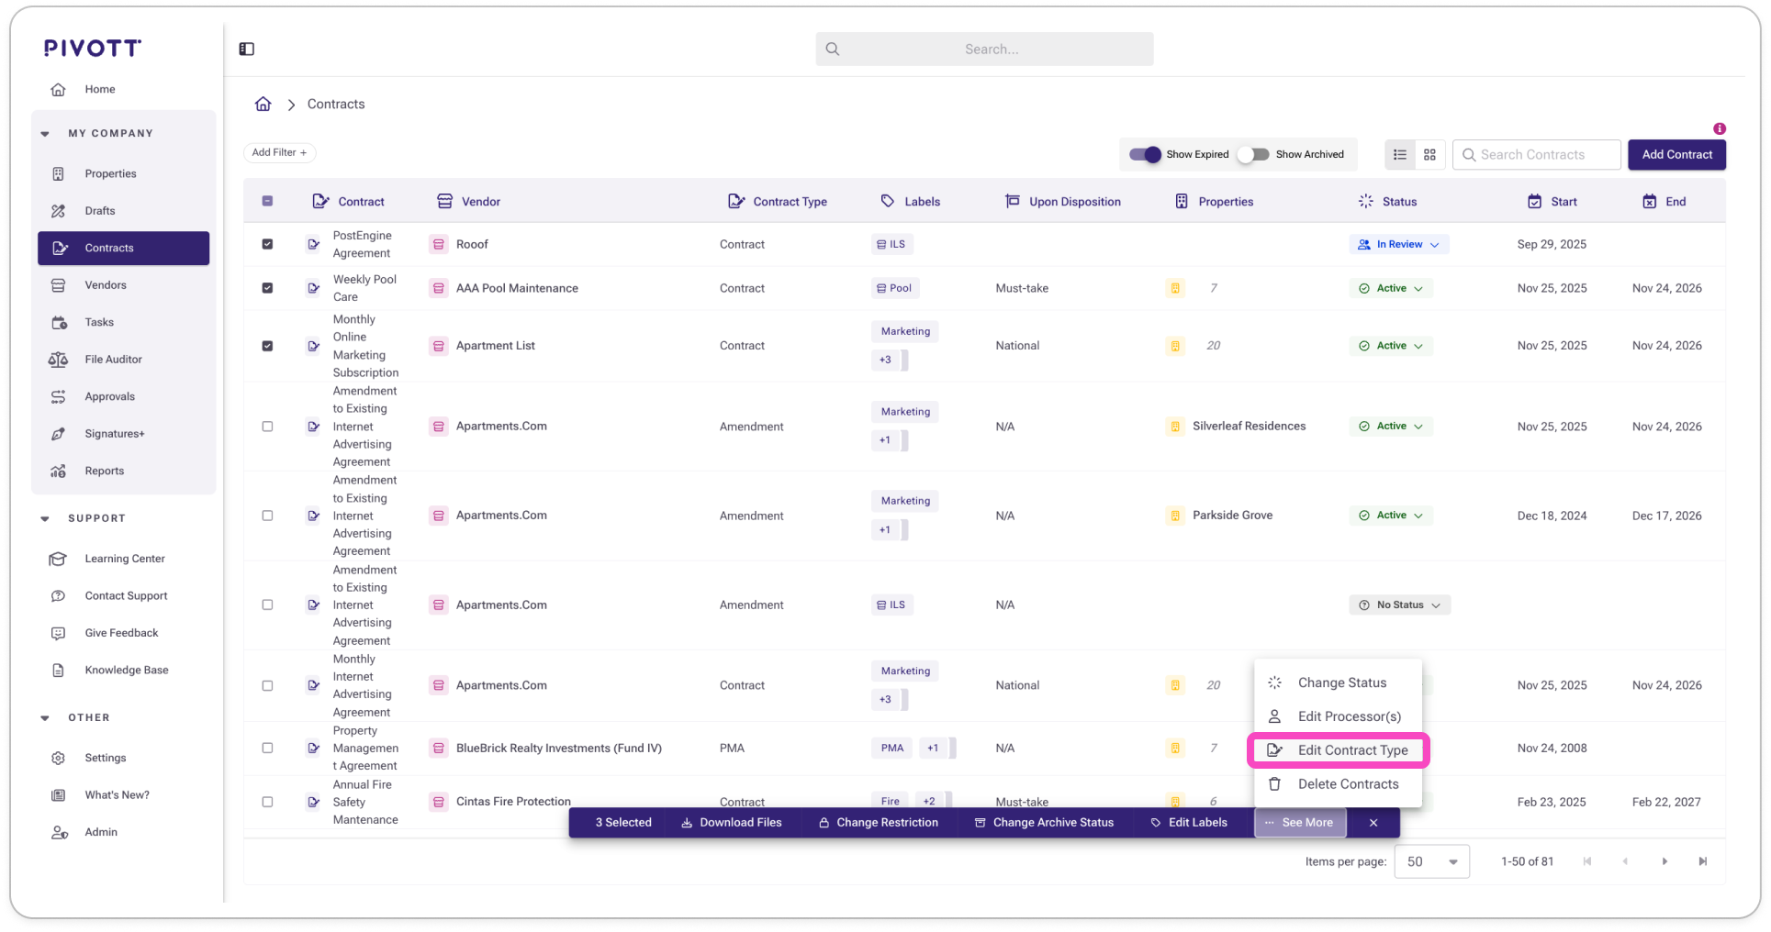Screen dimensions: 1771x932
Task: Open the In Review status dropdown
Action: pos(1398,244)
